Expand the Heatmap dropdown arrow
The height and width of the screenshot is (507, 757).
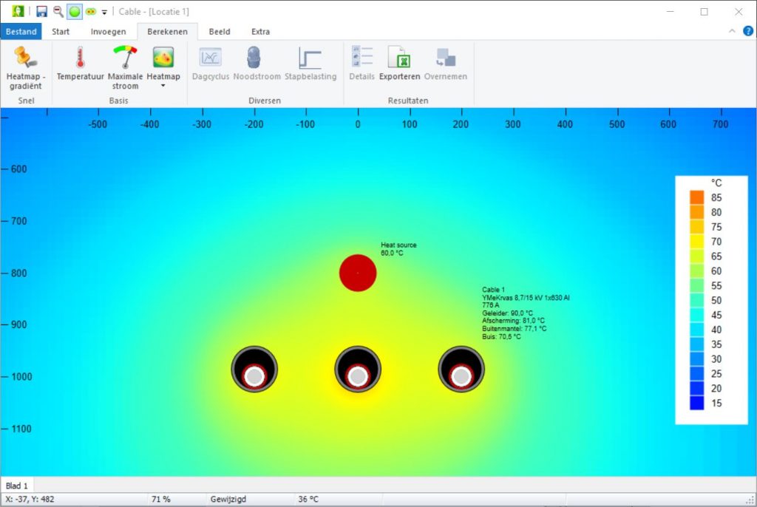163,86
